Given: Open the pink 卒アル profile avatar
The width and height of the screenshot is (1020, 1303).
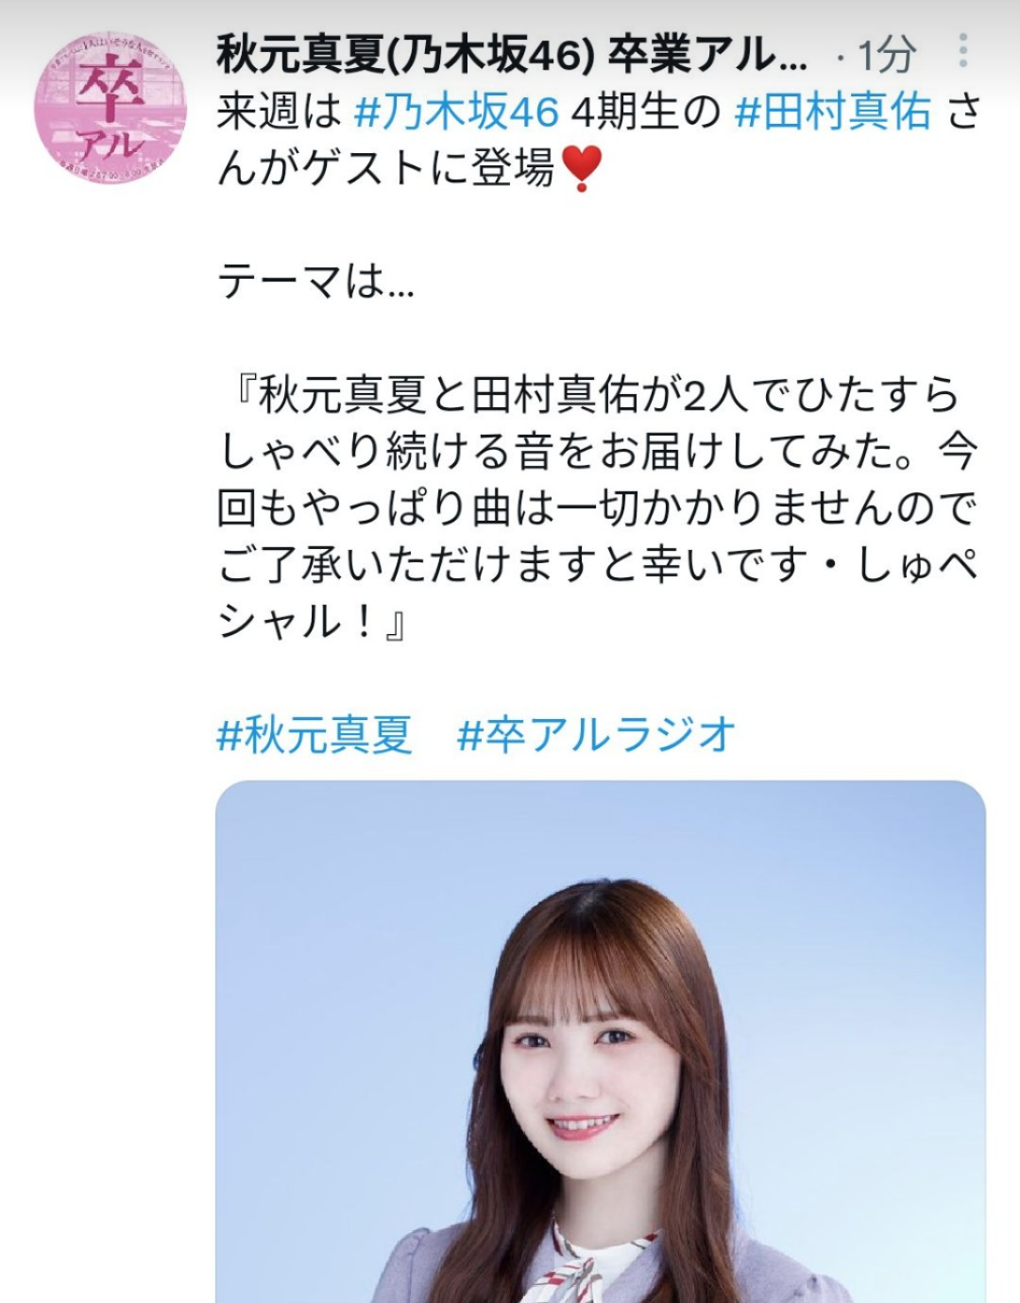Looking at the screenshot, I should 110,109.
